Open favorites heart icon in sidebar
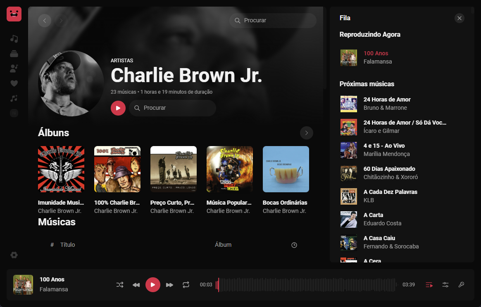 [x=14, y=83]
